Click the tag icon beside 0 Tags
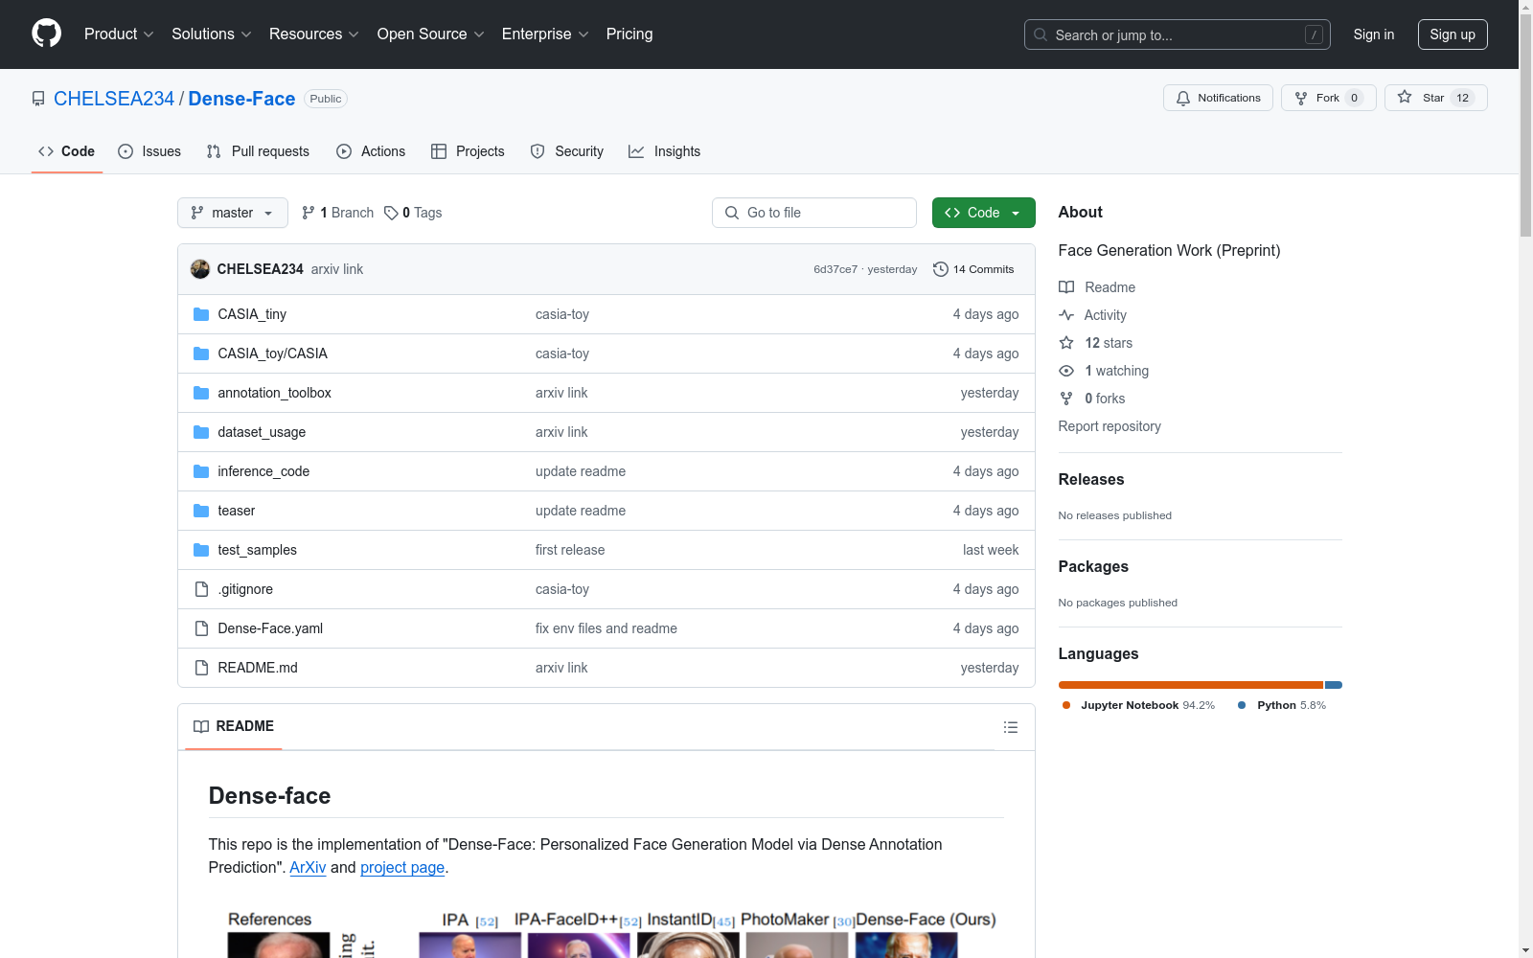1533x958 pixels. [391, 213]
